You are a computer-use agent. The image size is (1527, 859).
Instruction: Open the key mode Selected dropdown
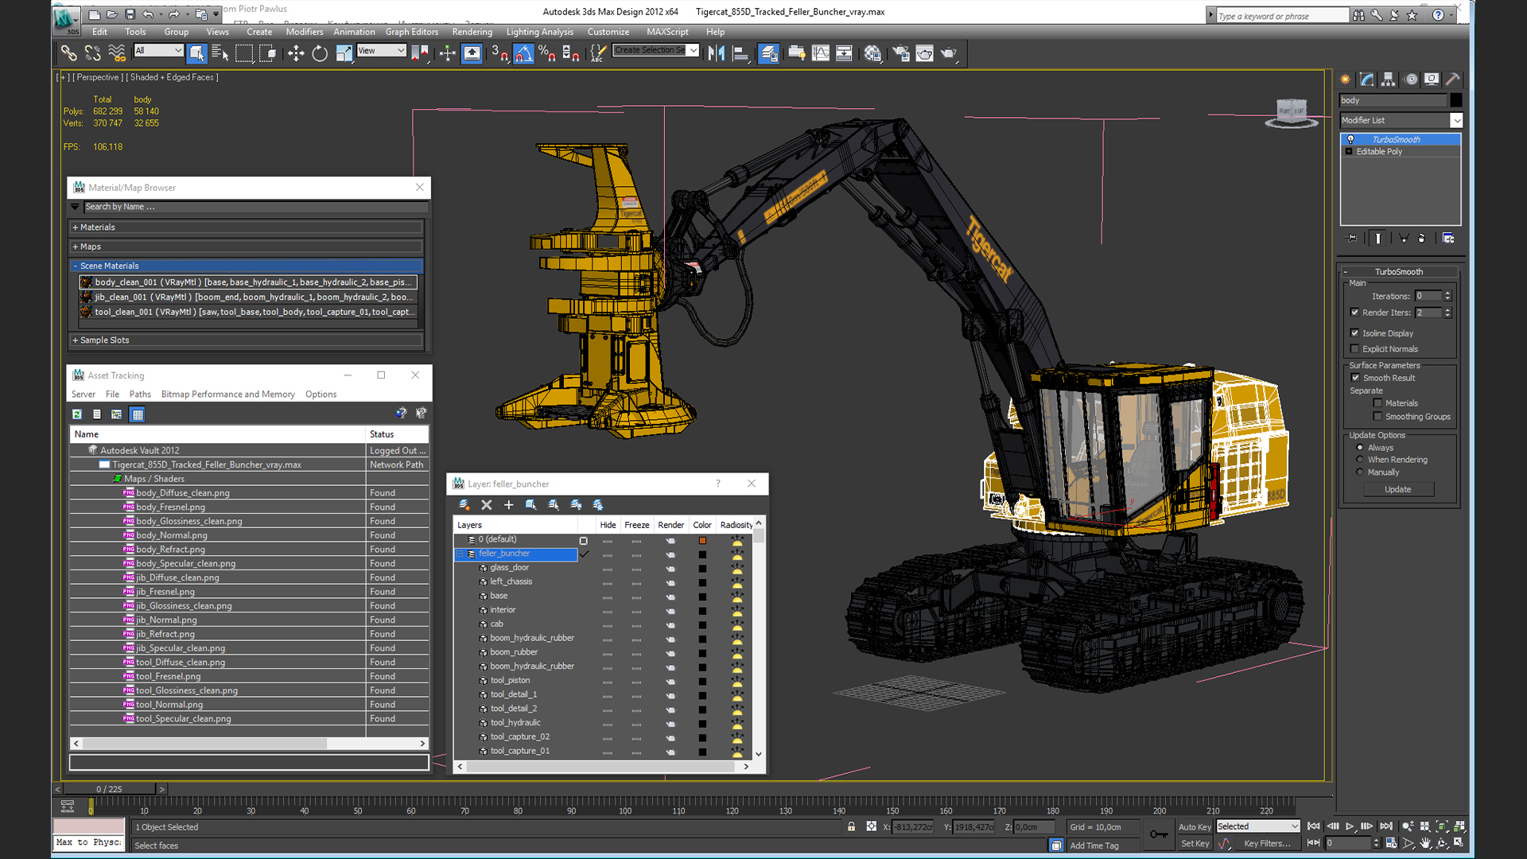(1257, 826)
